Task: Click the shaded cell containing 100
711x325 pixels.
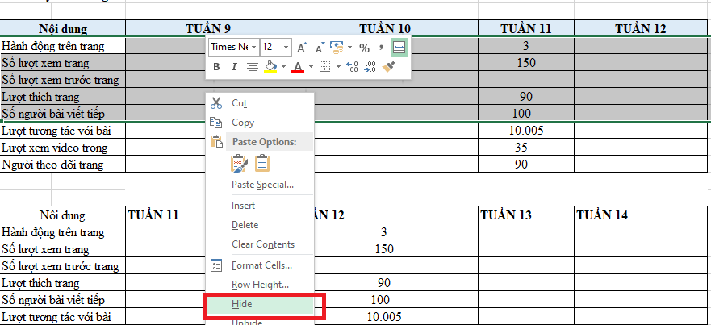Action: pyautogui.click(x=526, y=114)
